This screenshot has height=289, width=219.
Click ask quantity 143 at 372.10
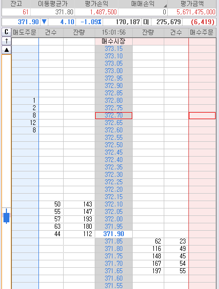pos(87,204)
